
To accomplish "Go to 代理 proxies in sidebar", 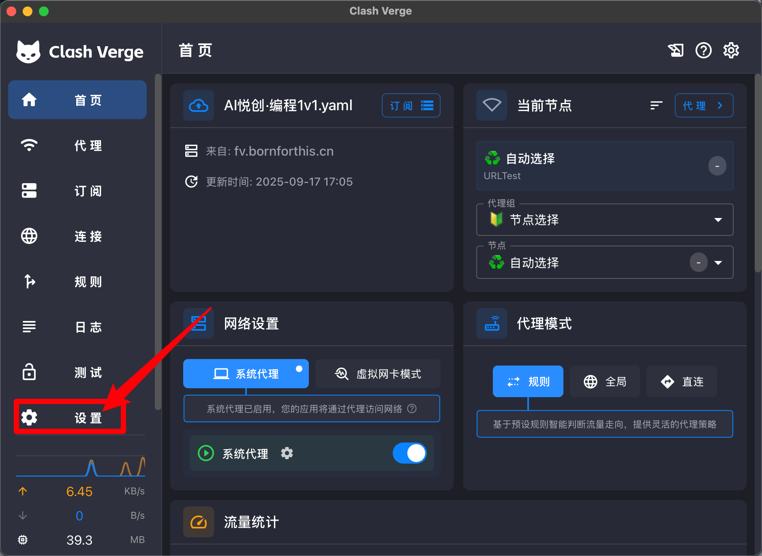I will pyautogui.click(x=77, y=145).
